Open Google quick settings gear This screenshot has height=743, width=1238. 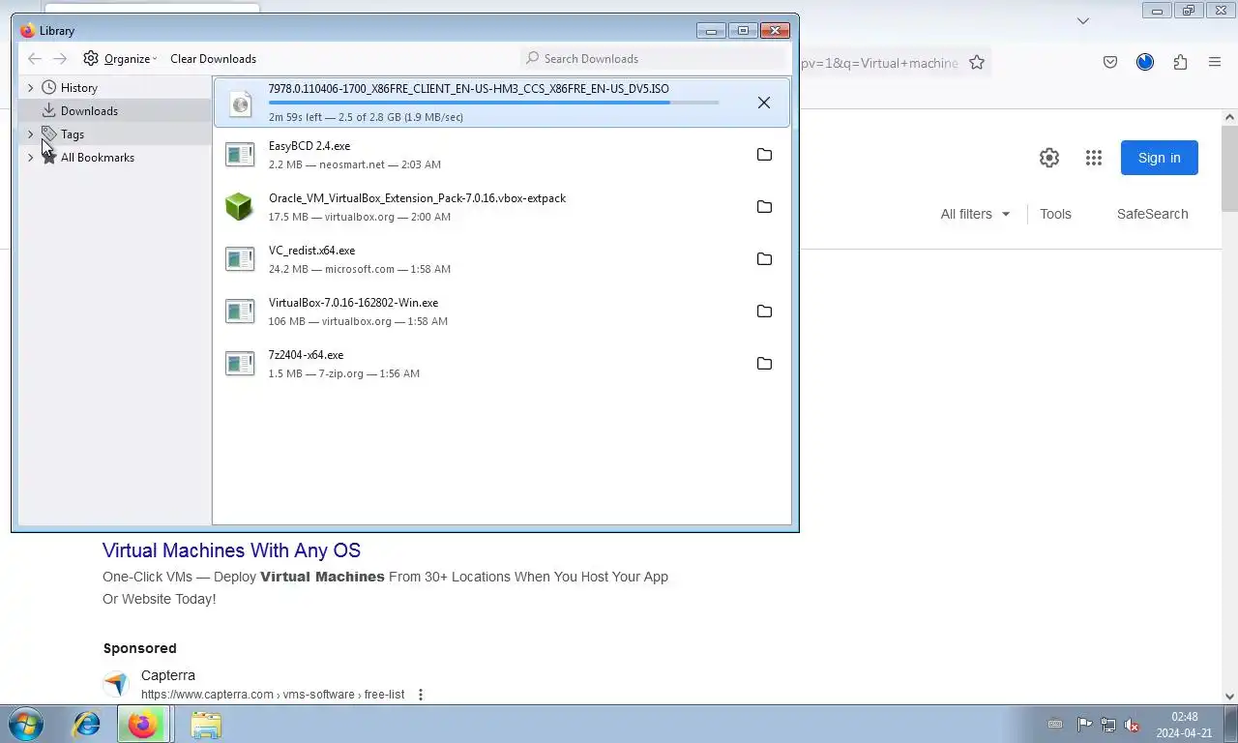[x=1049, y=158]
